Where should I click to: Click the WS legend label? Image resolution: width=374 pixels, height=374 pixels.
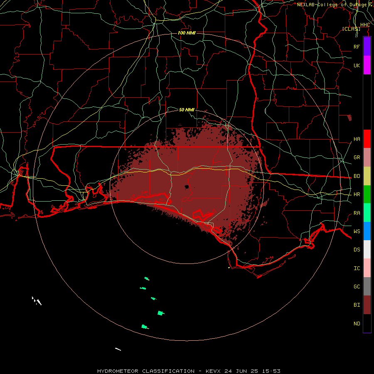[x=357, y=231]
